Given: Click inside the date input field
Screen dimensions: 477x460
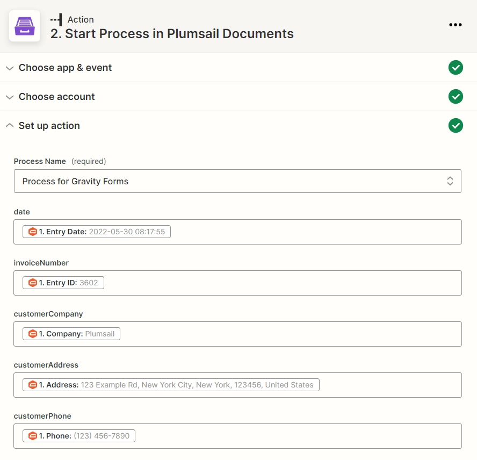Looking at the screenshot, I should [x=237, y=232].
